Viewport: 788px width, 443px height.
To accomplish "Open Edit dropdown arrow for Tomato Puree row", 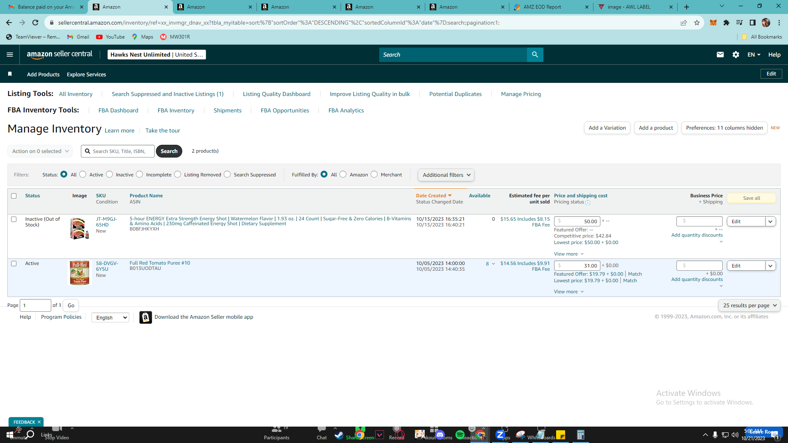I will 770,266.
